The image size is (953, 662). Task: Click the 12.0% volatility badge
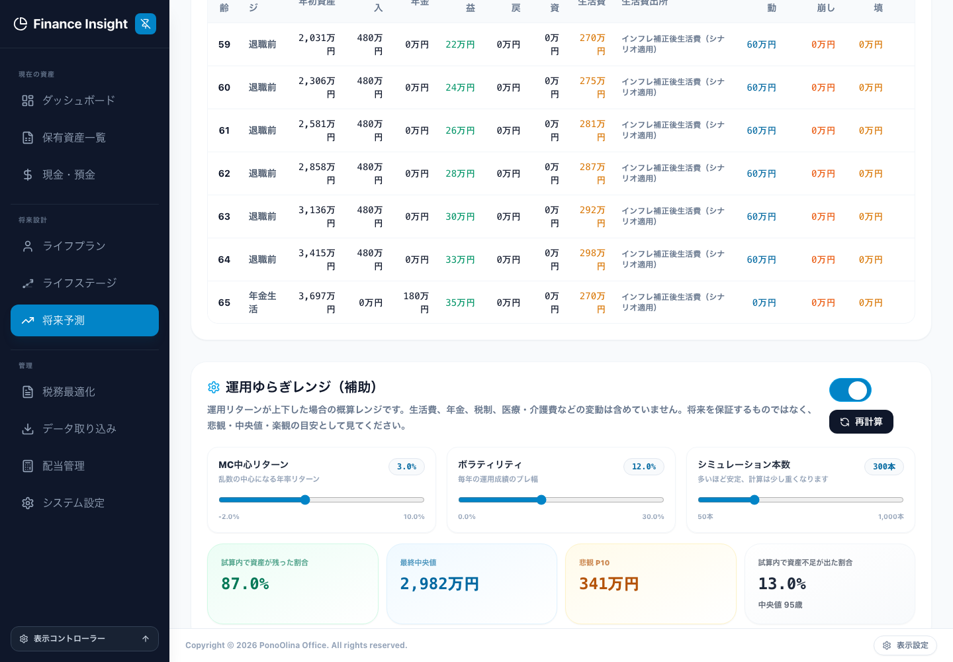pos(644,467)
